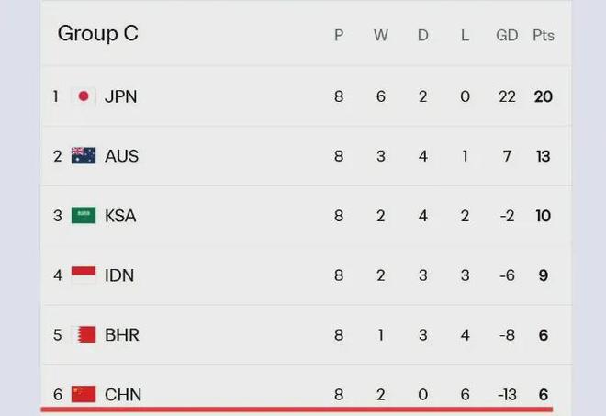Screen dimensions: 606x416
Task: Open the JPN team link
Action: 120,96
